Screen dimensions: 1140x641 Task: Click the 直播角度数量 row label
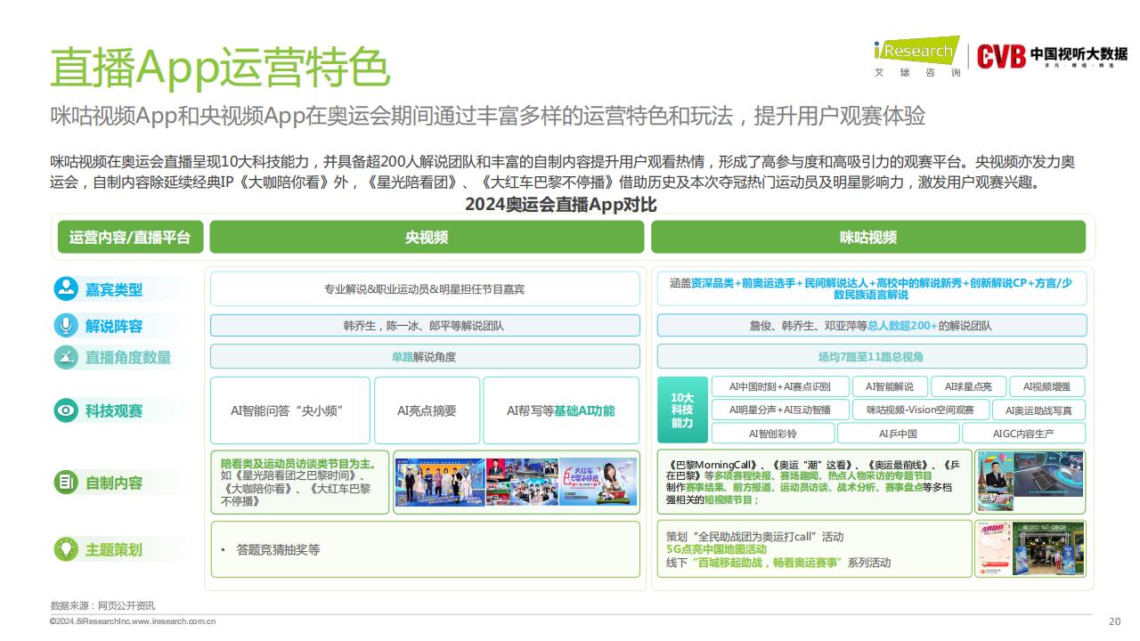(128, 357)
